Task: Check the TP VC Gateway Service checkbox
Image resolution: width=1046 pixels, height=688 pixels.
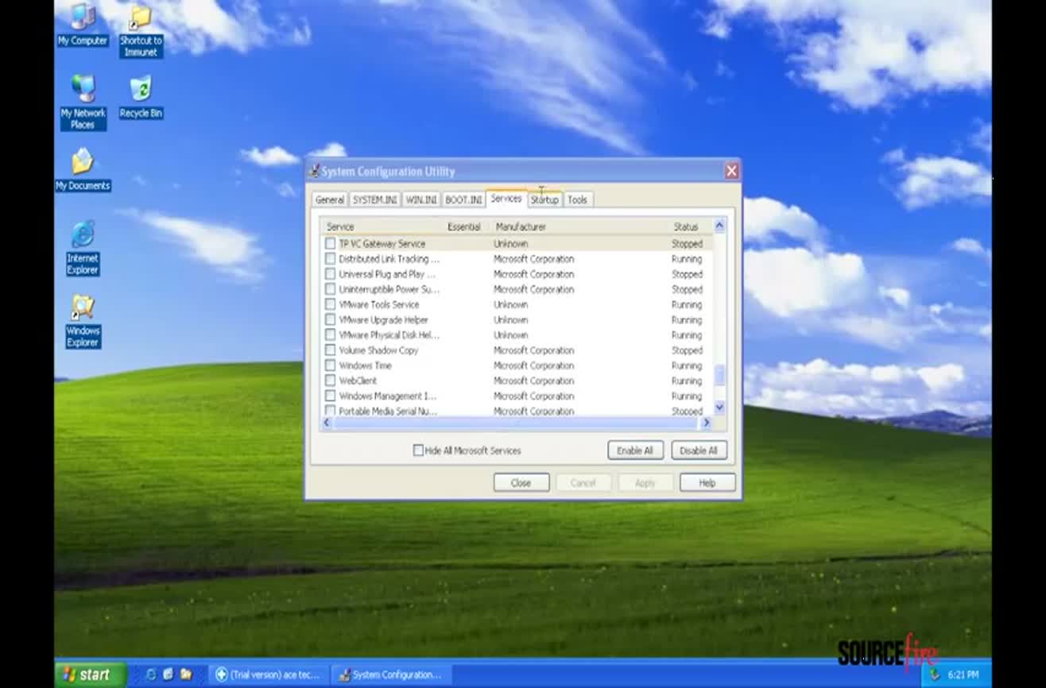Action: pyautogui.click(x=330, y=243)
